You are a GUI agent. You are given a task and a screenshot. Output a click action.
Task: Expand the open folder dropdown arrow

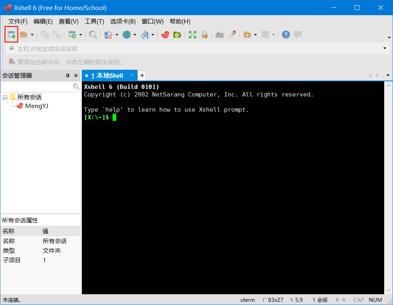(x=32, y=35)
